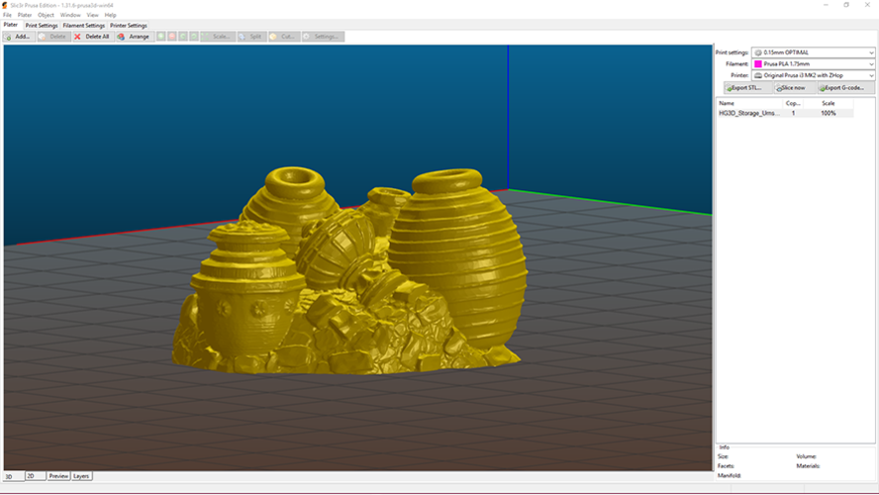Open the Plater menu
Image resolution: width=879 pixels, height=495 pixels.
tap(25, 15)
